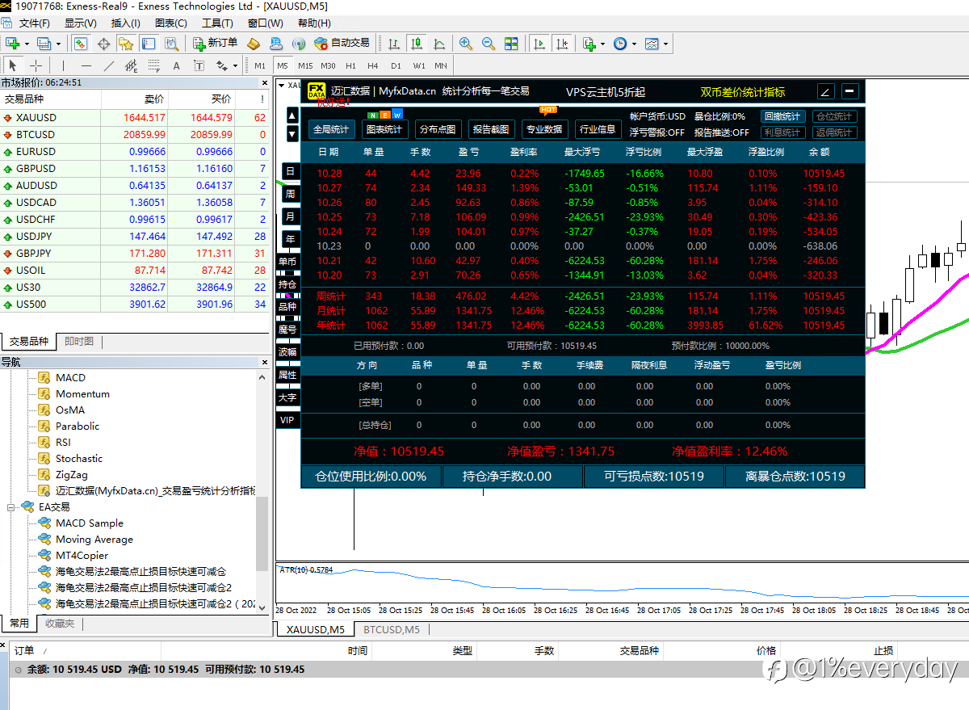Viewport: 969px width, 710px height.
Task: Select the text label tool
Action: click(199, 65)
